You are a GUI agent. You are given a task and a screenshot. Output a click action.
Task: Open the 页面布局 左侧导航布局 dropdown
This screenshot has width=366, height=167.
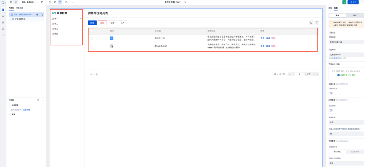(346, 54)
